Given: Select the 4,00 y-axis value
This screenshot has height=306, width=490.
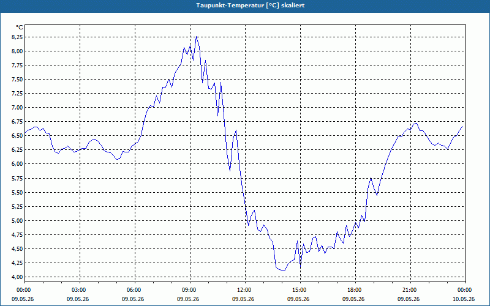Looking at the screenshot, I should (x=17, y=277).
